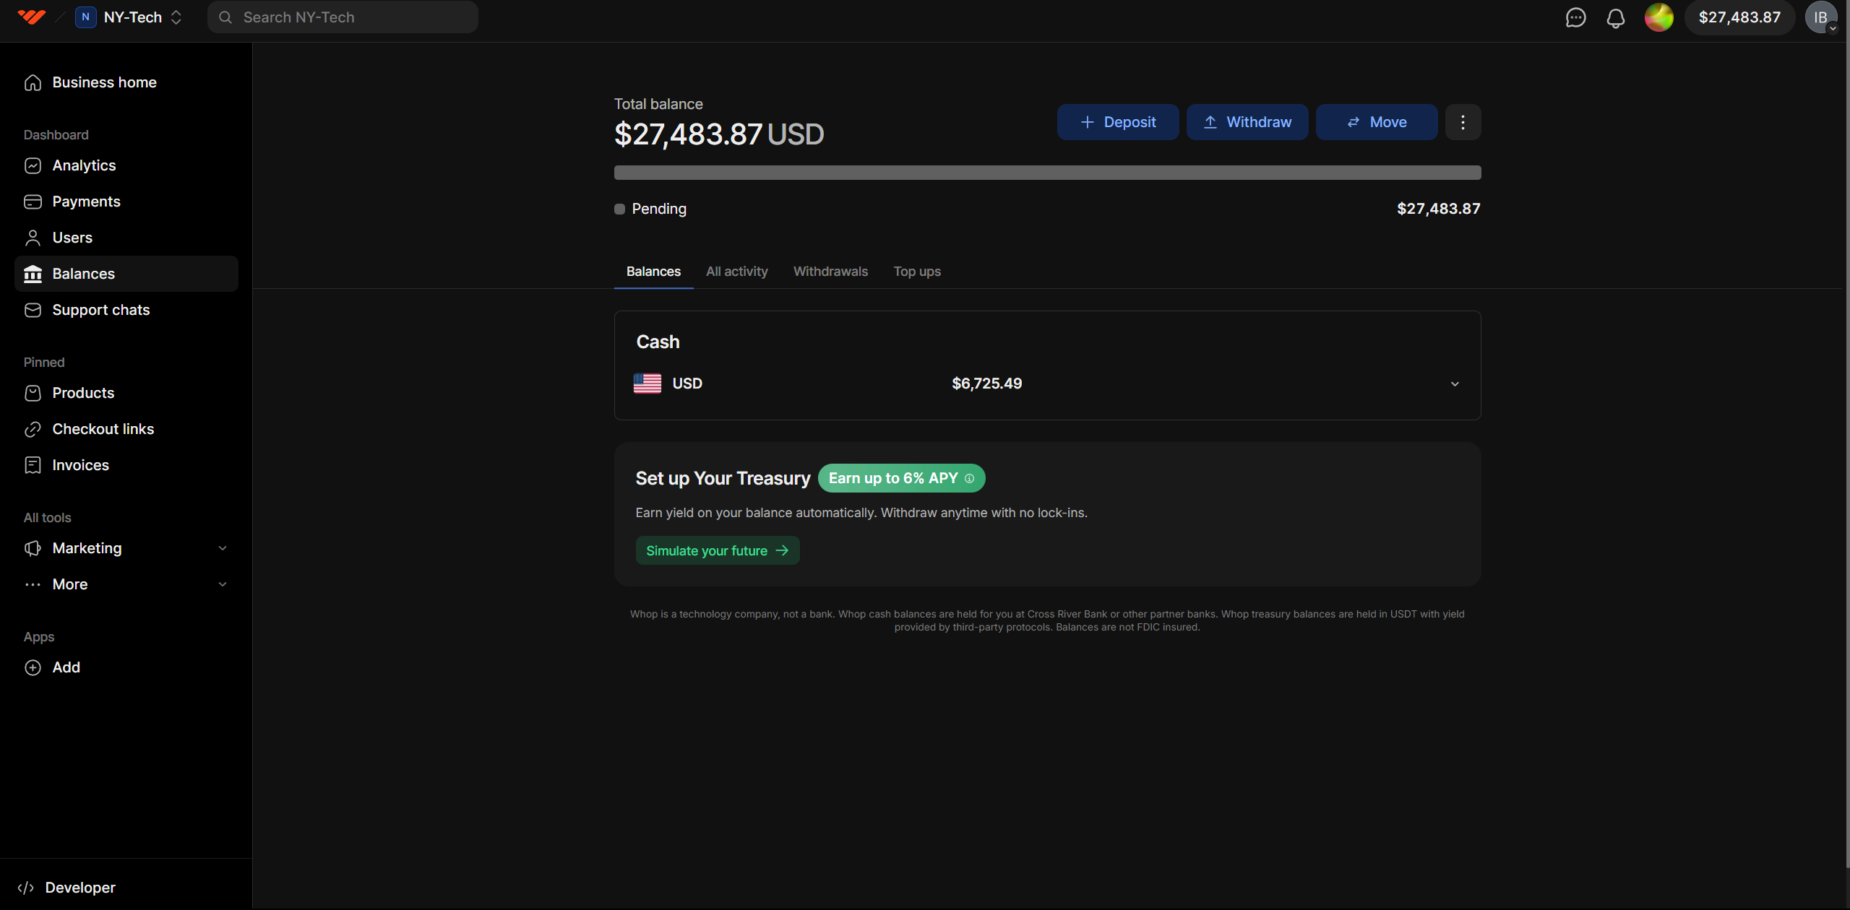The width and height of the screenshot is (1850, 910).
Task: Open the Developer panel
Action: pyautogui.click(x=79, y=887)
